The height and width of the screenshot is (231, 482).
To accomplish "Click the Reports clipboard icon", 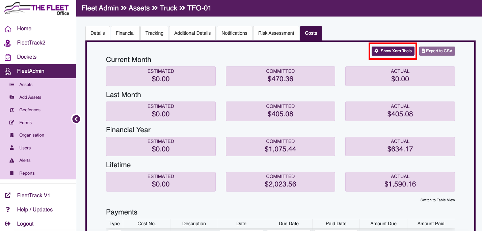I will pyautogui.click(x=12, y=173).
